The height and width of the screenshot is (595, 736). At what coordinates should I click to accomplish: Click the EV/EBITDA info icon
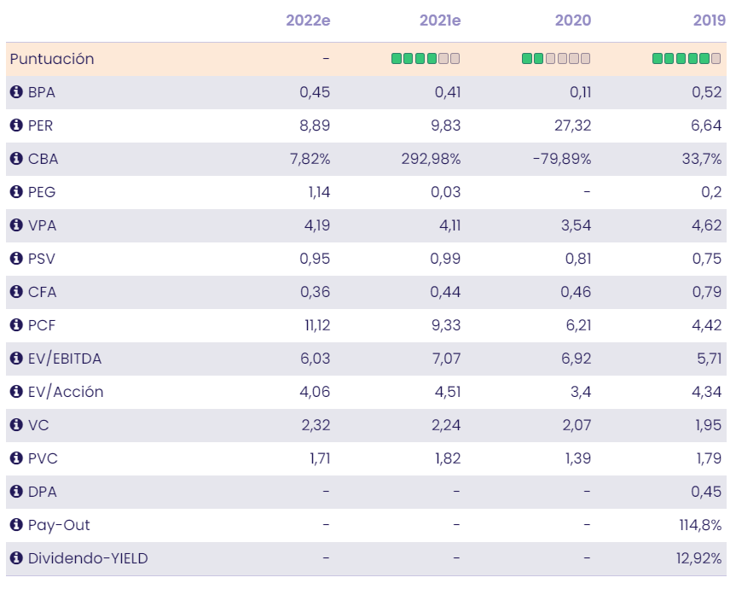pyautogui.click(x=16, y=359)
